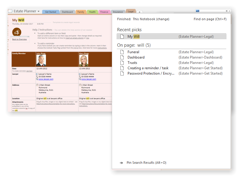Click the page icon beside Funeral result
This screenshot has height=181, width=242.
pos(122,52)
